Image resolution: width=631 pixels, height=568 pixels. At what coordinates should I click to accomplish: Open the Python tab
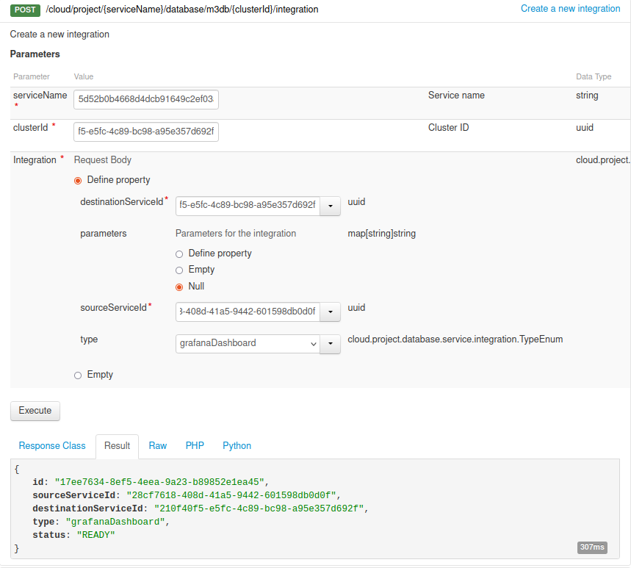coord(237,446)
